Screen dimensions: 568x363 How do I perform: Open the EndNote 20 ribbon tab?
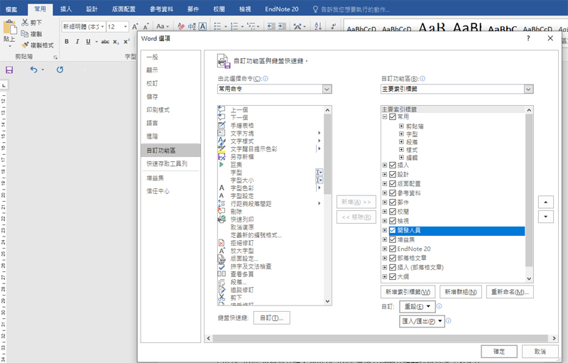[281, 9]
